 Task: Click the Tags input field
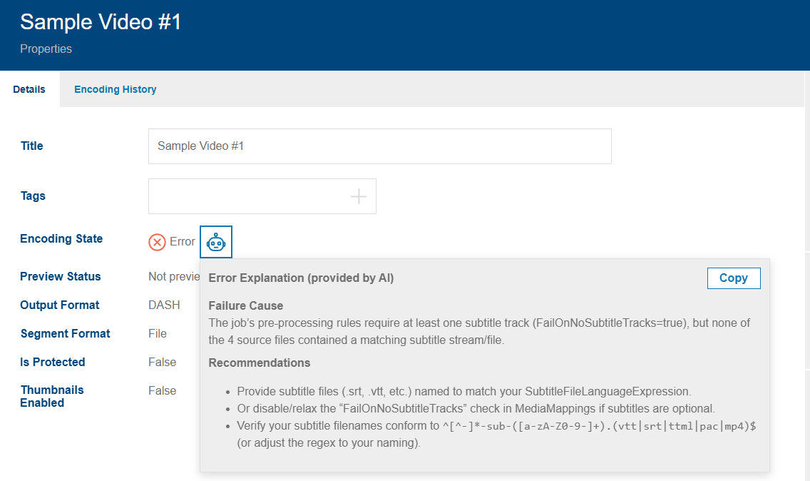tap(250, 196)
